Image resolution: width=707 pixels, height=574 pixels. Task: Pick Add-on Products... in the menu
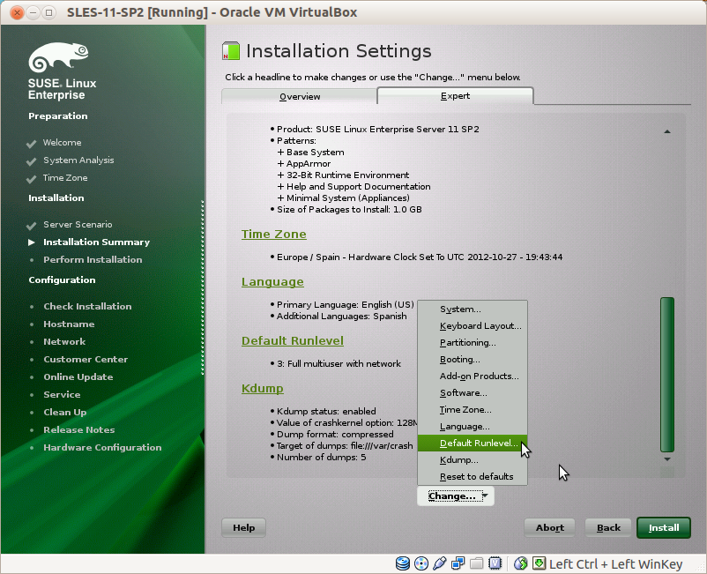(473, 376)
